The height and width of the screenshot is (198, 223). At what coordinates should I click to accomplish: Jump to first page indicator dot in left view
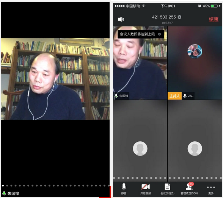tap(3, 185)
